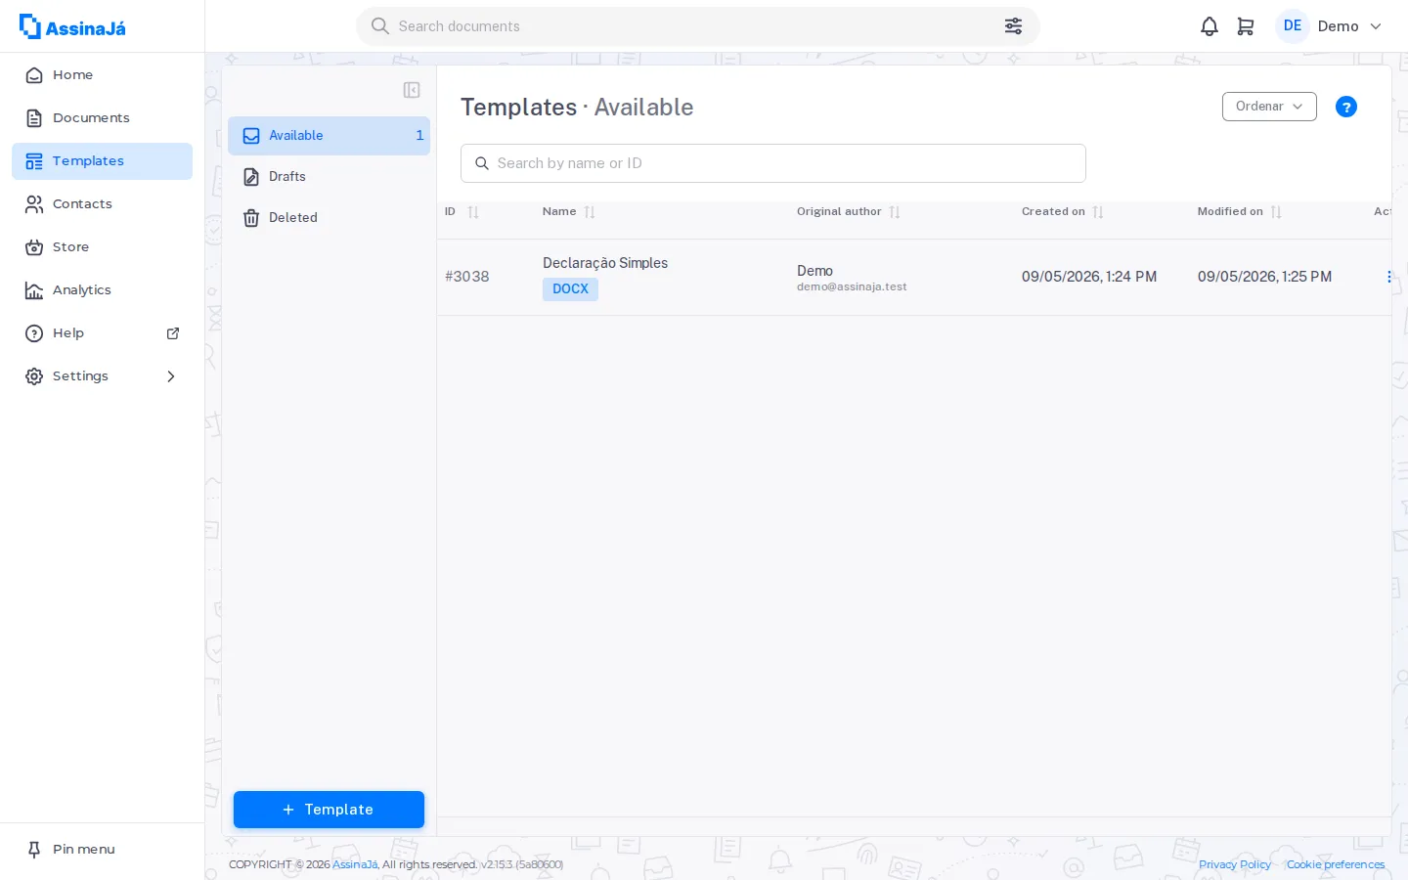Select the Available templates folder
Image resolution: width=1408 pixels, height=880 pixels.
click(x=329, y=136)
